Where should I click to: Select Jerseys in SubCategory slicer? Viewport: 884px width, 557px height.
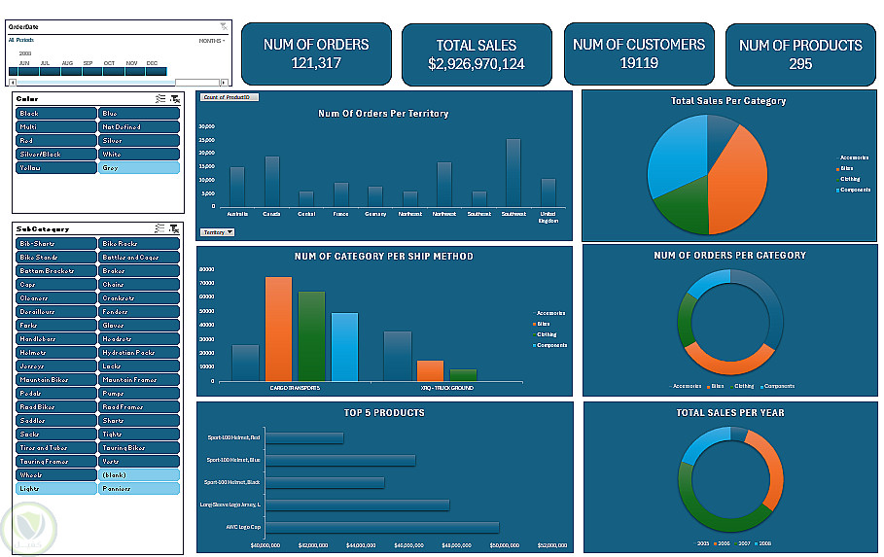tap(55, 366)
